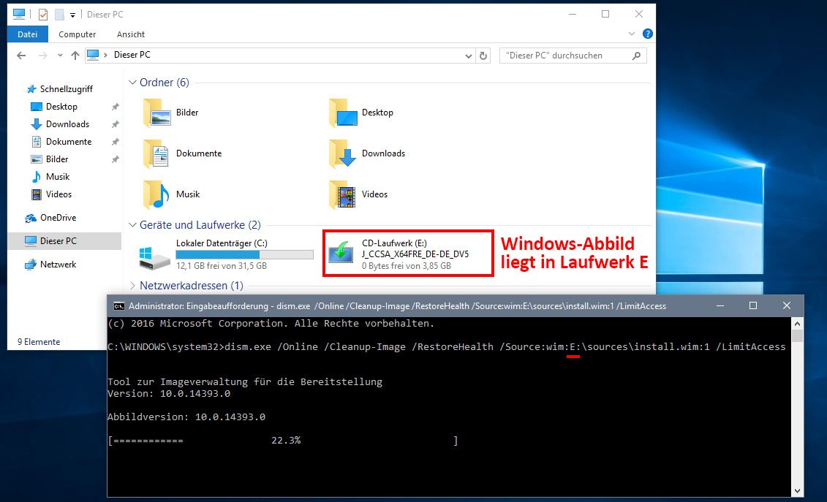Expand the Netzwerkadressen (1) section
827x502 pixels.
click(132, 286)
